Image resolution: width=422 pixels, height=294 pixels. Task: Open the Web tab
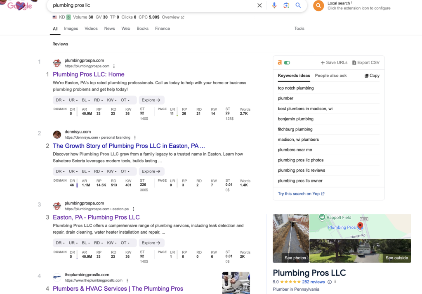pyautogui.click(x=126, y=28)
